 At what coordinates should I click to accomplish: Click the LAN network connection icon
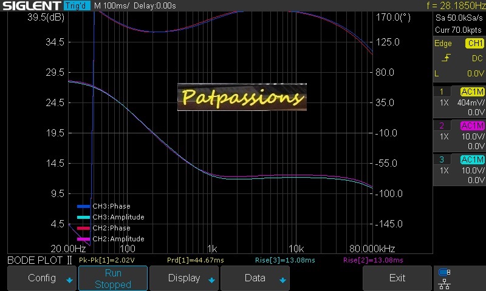pyautogui.click(x=444, y=283)
